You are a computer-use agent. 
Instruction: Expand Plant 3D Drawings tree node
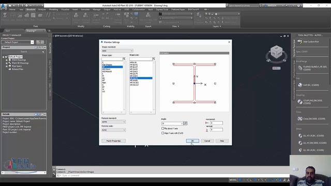[x=7, y=63]
